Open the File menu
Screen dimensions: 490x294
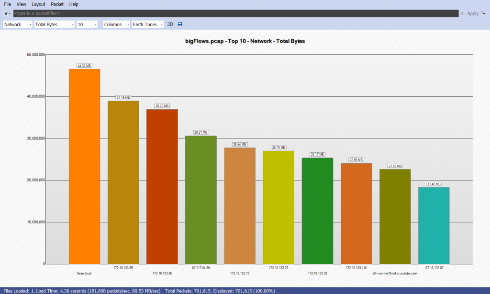(8, 4)
